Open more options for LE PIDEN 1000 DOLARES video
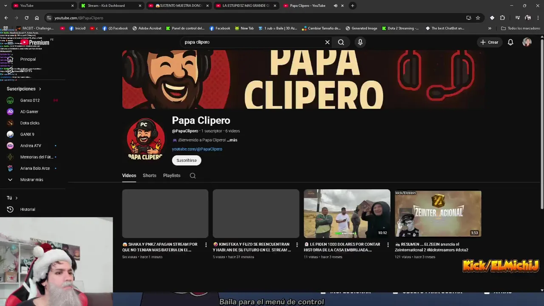This screenshot has width=544, height=306. coord(388,245)
